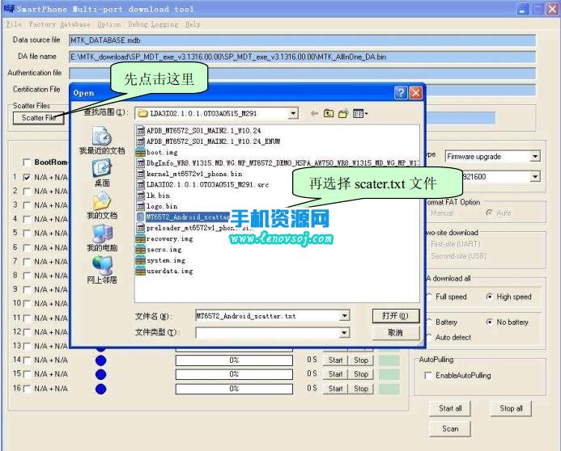
Task: Check port 2 N/A + N/A checkbox
Action: point(27,192)
